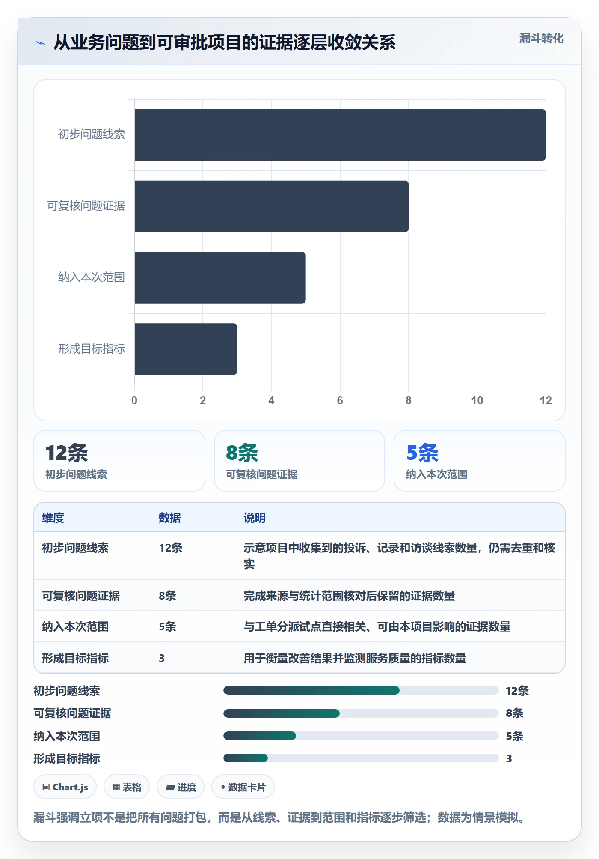Click the footer note starting 漏斗强调立项
This screenshot has height=859, width=599.
[280, 817]
